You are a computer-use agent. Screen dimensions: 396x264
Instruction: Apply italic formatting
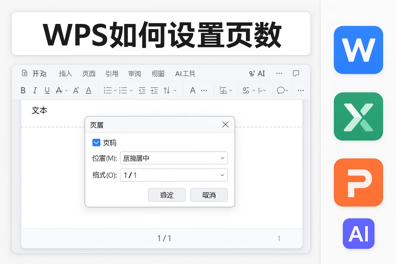tap(35, 90)
